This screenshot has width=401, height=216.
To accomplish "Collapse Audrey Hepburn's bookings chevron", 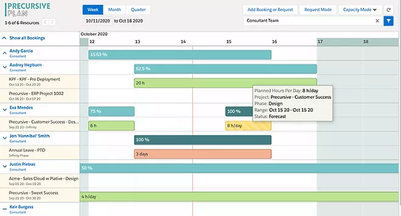I will pyautogui.click(x=4, y=67).
